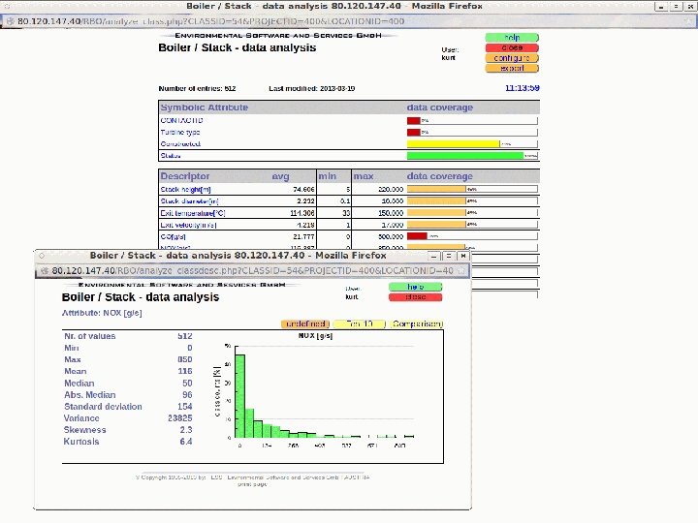This screenshot has width=698, height=523.
Task: Open Turbine type attribute link
Action: pyautogui.click(x=180, y=132)
